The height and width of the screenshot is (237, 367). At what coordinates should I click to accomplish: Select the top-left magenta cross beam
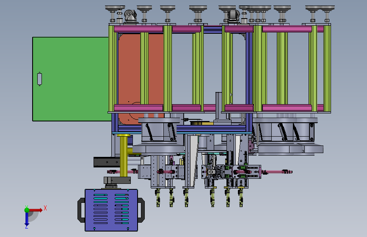pyautogui.click(x=138, y=29)
